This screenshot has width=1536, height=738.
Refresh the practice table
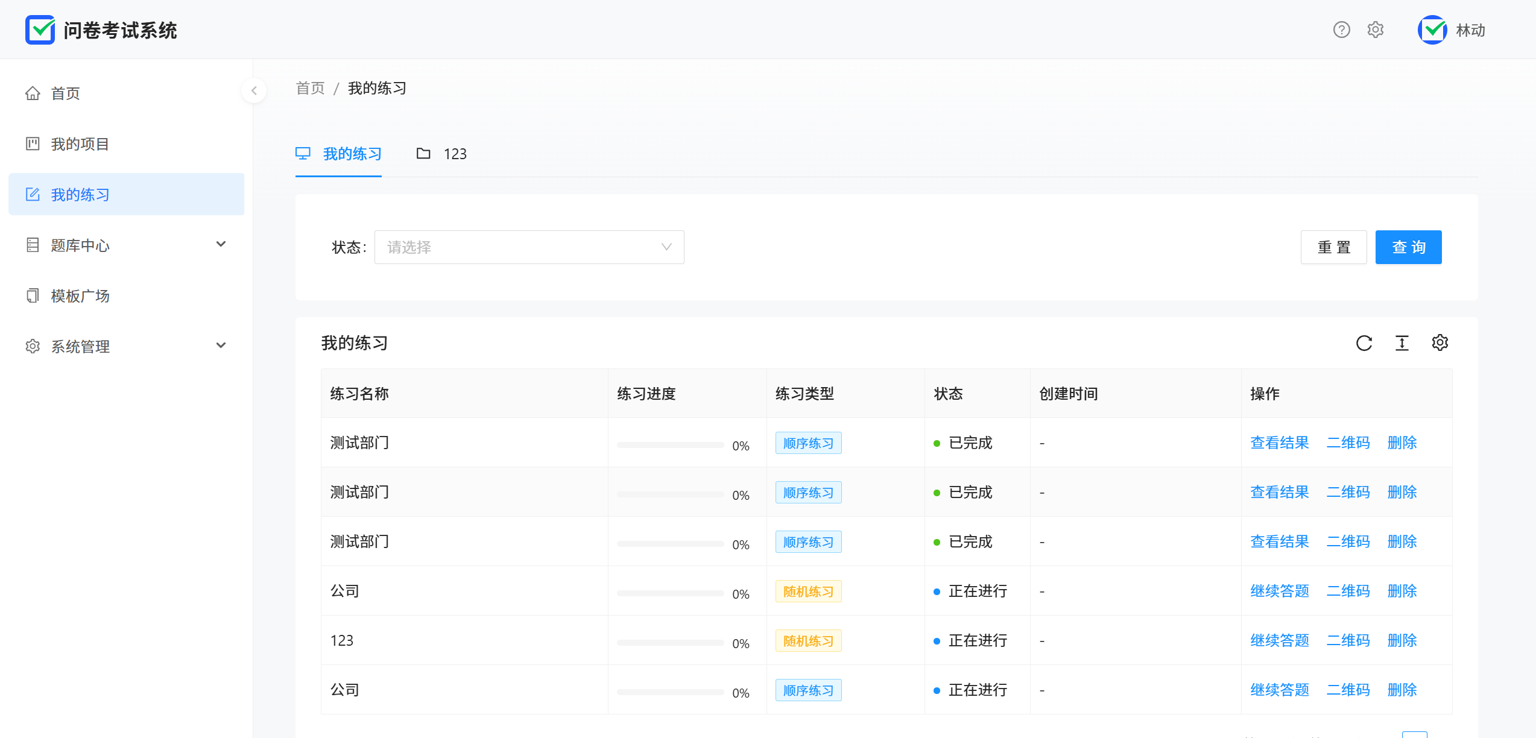pyautogui.click(x=1364, y=343)
